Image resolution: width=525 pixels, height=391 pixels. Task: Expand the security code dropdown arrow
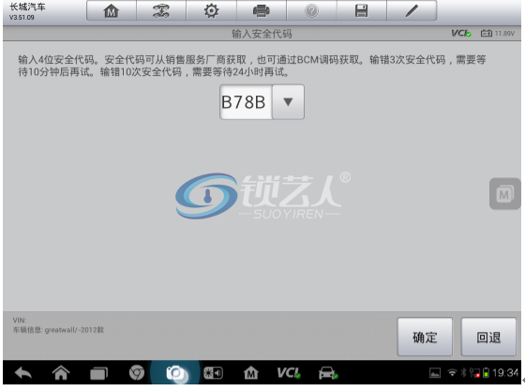[x=288, y=102]
